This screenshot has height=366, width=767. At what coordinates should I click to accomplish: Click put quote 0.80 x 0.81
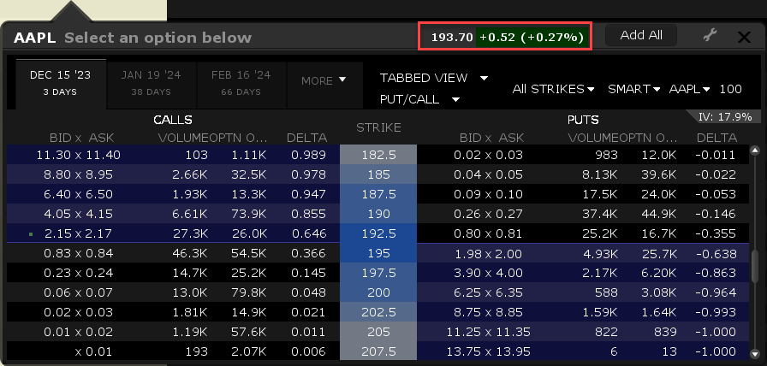488,233
